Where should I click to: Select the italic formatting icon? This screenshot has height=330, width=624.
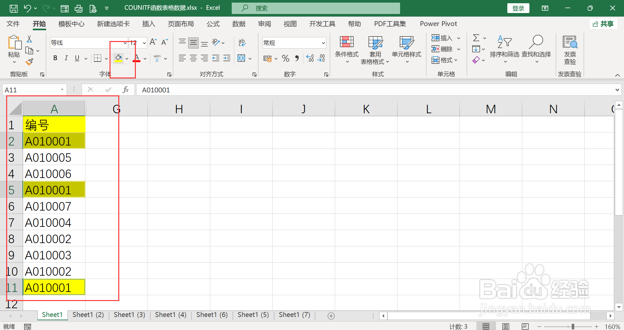point(66,58)
